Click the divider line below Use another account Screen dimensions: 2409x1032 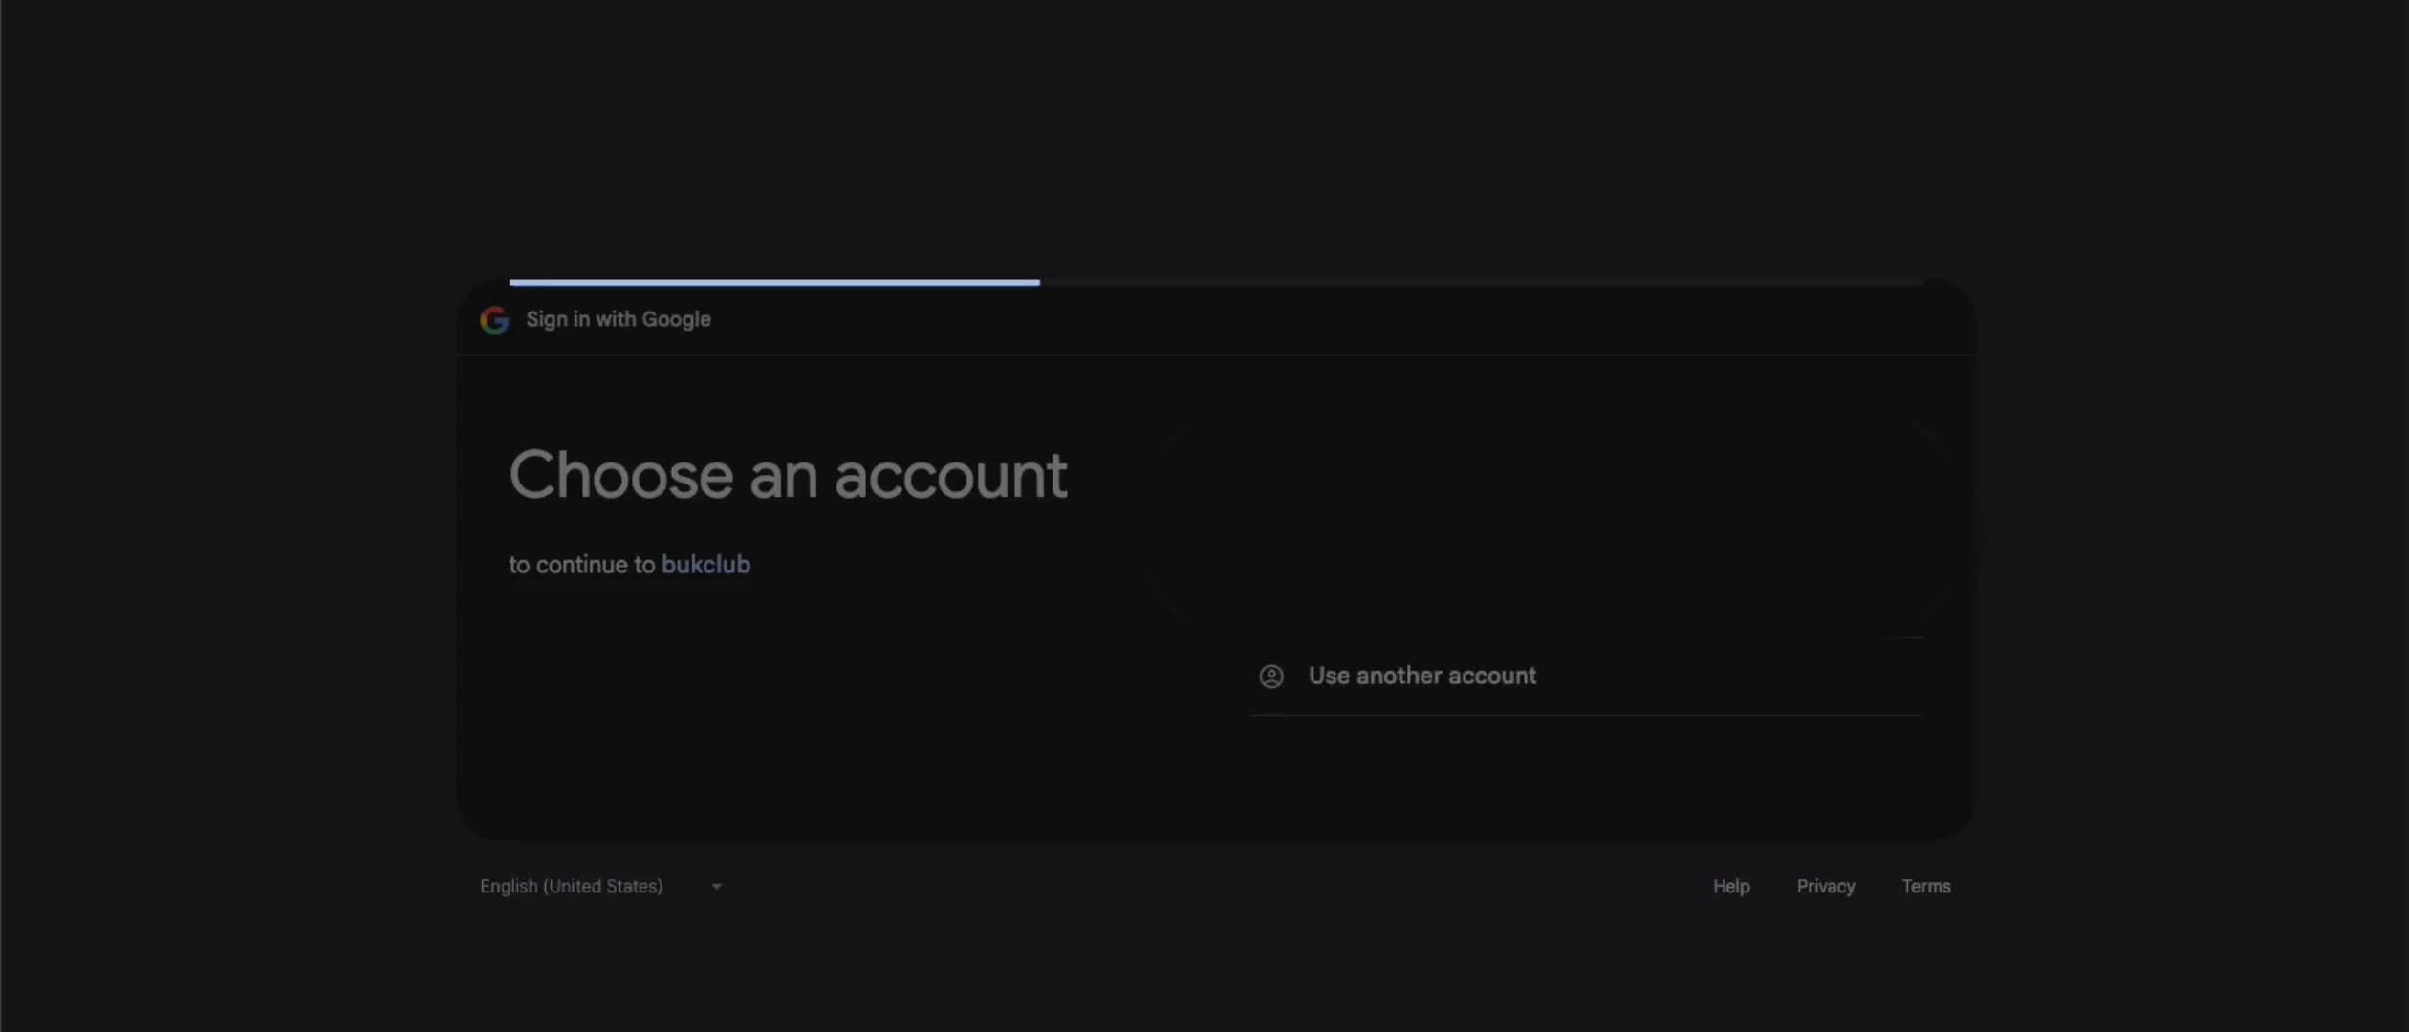pyautogui.click(x=1587, y=715)
